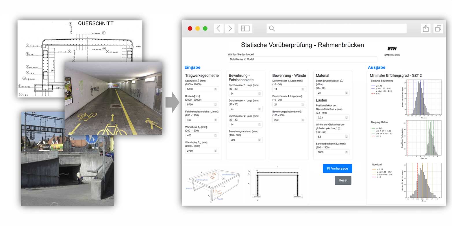Click the tabs overview icon
Viewport: 452px width, 226px height.
coord(438,28)
